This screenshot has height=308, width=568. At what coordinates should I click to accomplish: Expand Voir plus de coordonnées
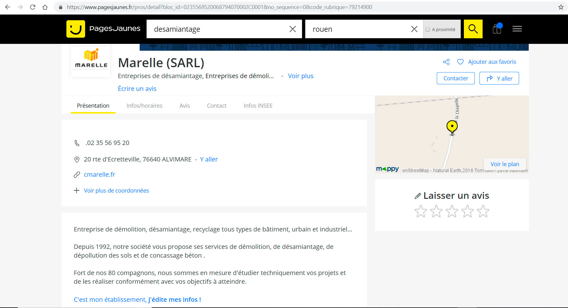[x=116, y=190]
